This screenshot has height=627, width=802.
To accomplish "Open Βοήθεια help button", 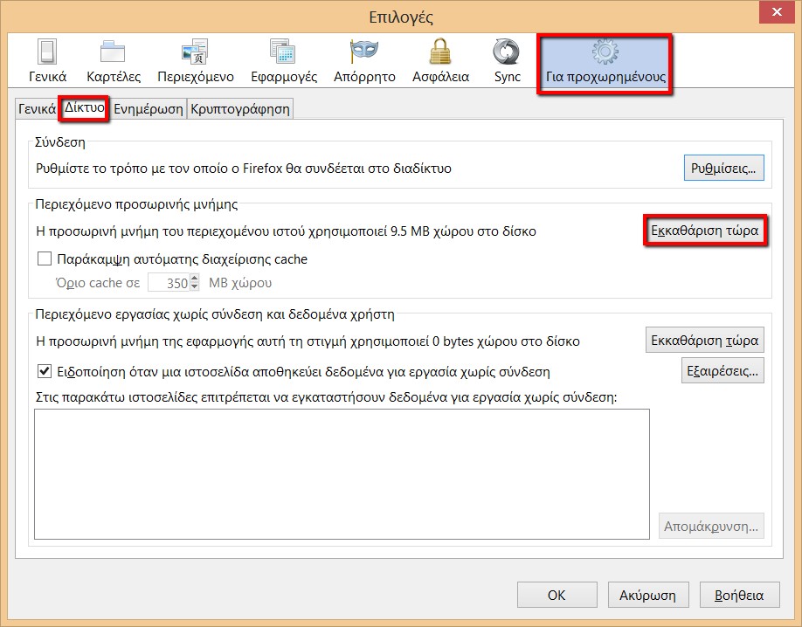I will [740, 595].
